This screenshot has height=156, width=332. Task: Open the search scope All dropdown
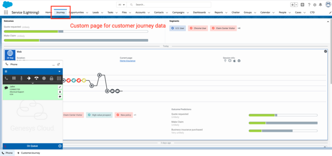[122, 5]
